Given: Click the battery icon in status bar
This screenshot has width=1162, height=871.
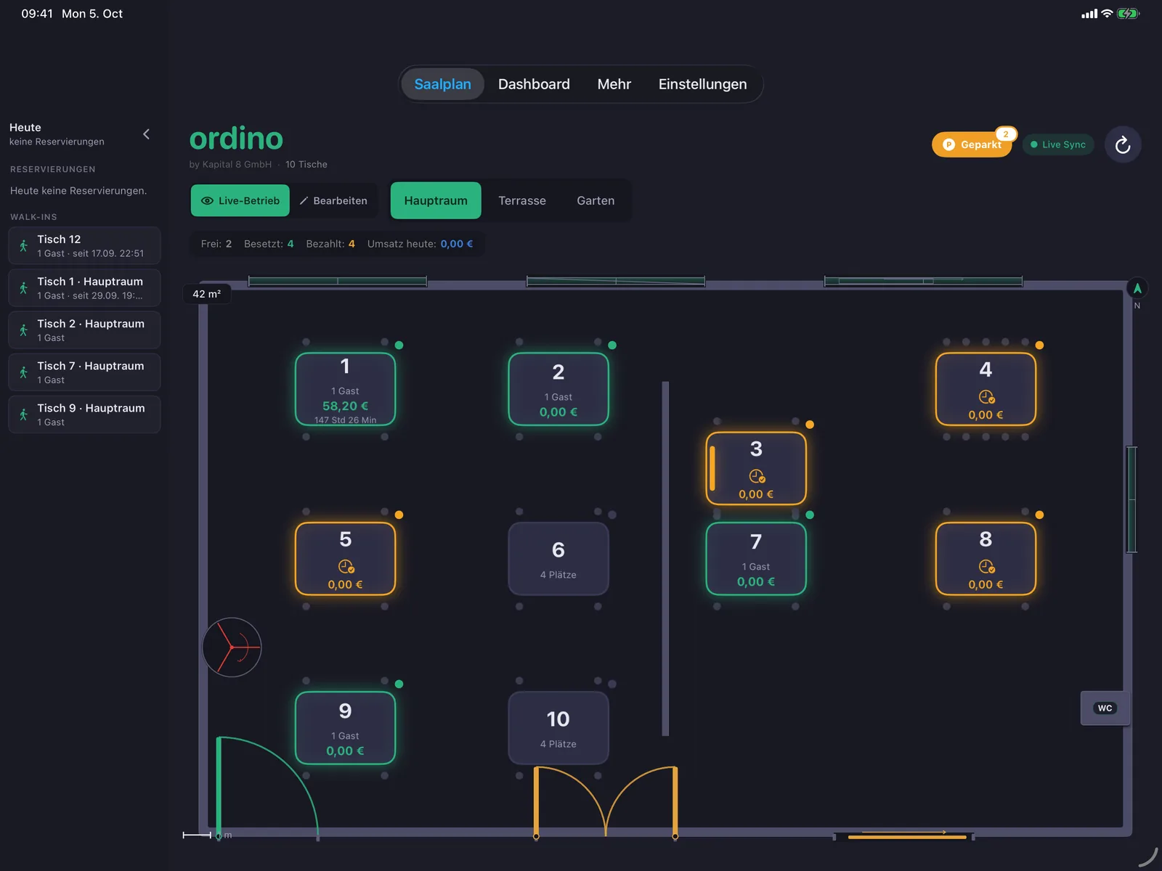Looking at the screenshot, I should [x=1128, y=14].
